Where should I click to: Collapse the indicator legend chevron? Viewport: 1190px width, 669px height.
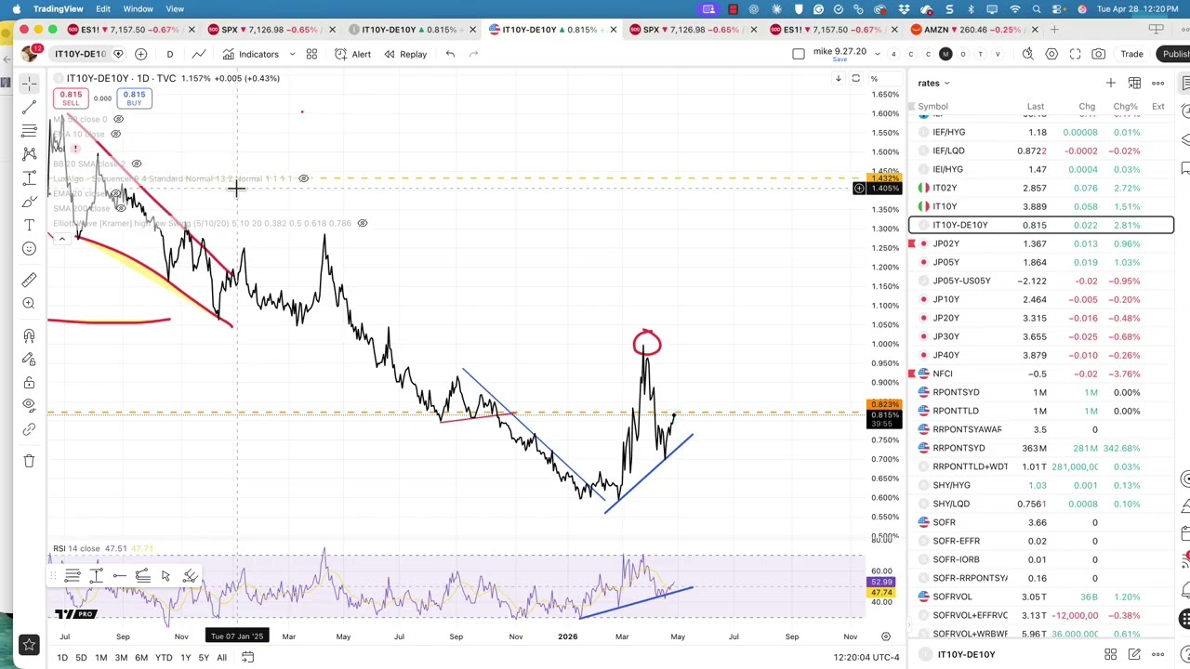(62, 239)
